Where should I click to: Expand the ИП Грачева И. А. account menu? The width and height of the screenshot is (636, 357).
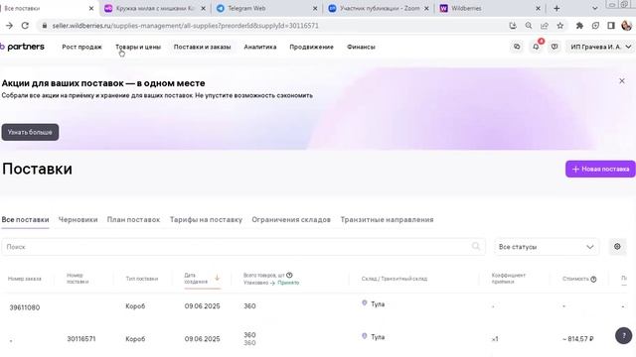click(601, 47)
